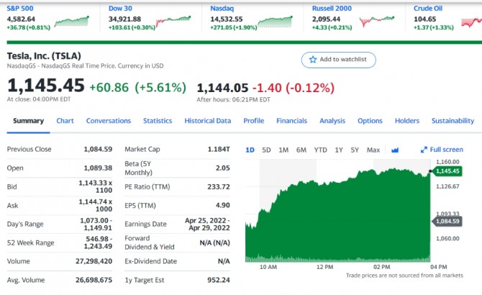Open the Russell 2000 mini sparkline chart

pyautogui.click(x=377, y=22)
